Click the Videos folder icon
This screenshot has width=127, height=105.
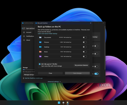click(40, 57)
